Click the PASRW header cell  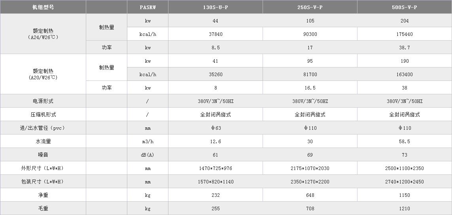[148, 7]
